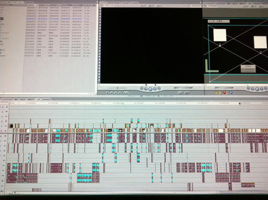This screenshot has height=200, width=268.
Task: Click the Mark Clip button below the Viewer
Action: coord(111,93)
